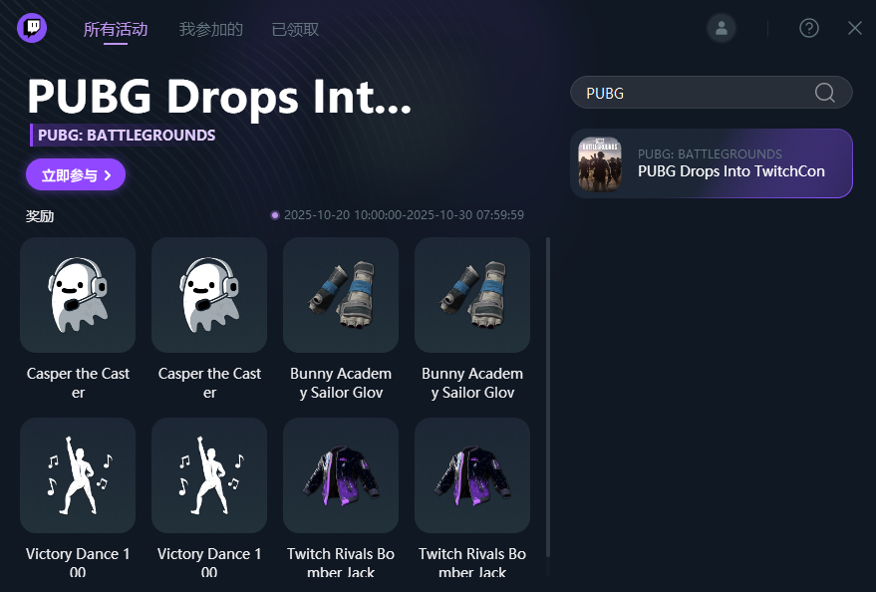The width and height of the screenshot is (876, 592).
Task: Open PUBG Drops Into TwitchCon search result
Action: 712,163
